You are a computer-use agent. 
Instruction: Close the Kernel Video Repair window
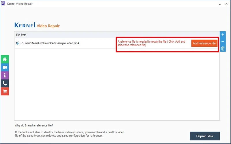[x=226, y=4]
